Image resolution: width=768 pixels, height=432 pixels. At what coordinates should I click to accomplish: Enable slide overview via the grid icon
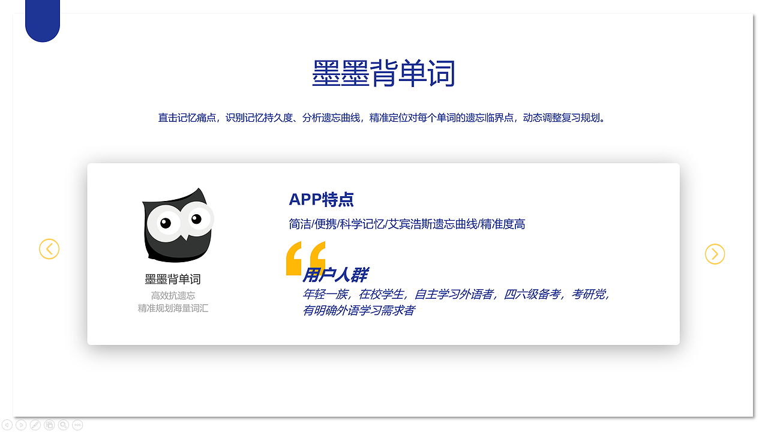pos(49,425)
